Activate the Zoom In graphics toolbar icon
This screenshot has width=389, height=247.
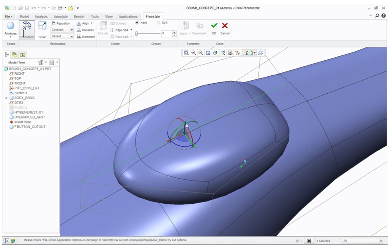(x=194, y=52)
